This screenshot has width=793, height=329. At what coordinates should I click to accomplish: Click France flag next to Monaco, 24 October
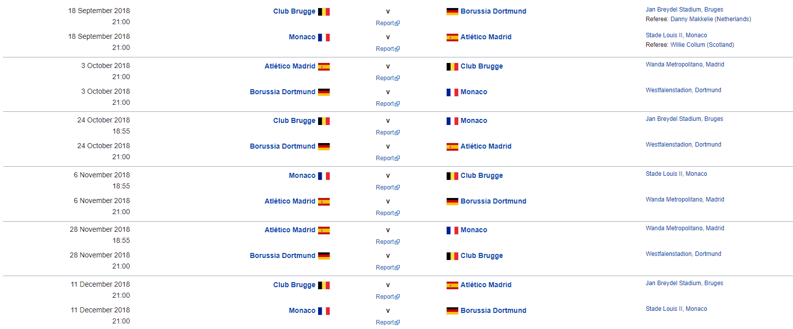pos(452,121)
